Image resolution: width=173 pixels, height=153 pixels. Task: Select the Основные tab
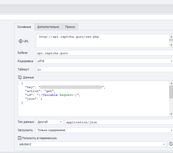click(24, 27)
